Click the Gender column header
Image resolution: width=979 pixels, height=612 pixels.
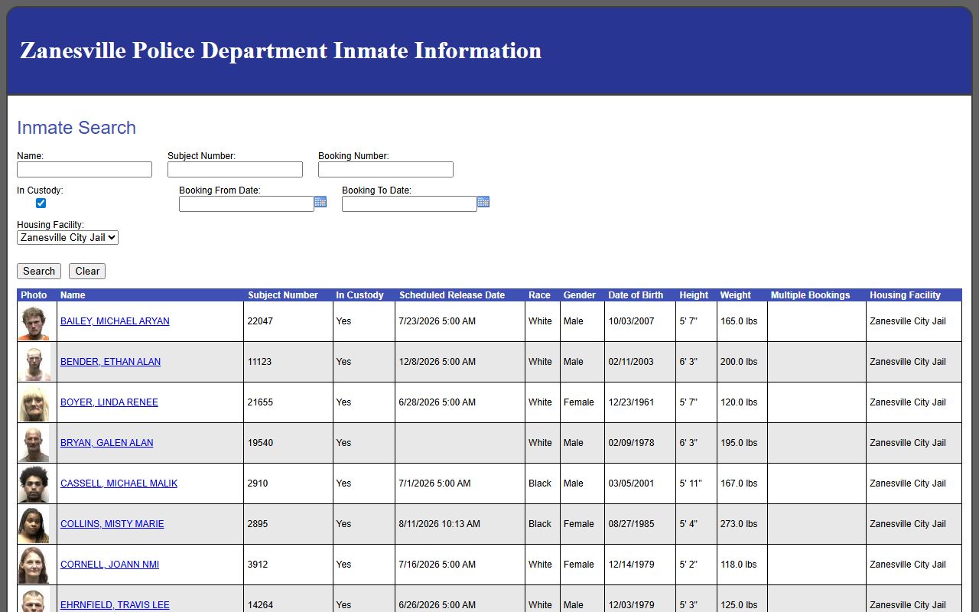580,295
